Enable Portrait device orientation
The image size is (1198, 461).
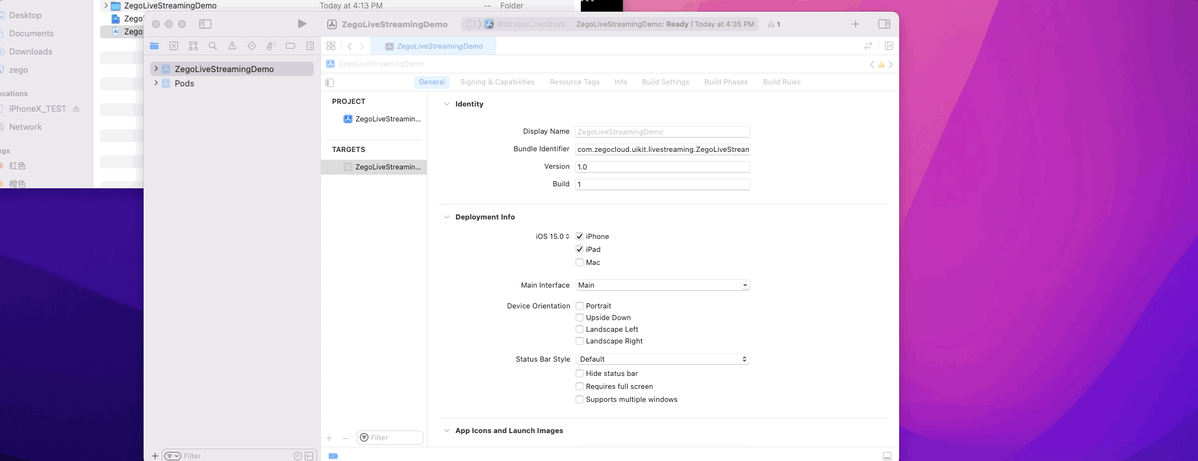[580, 306]
